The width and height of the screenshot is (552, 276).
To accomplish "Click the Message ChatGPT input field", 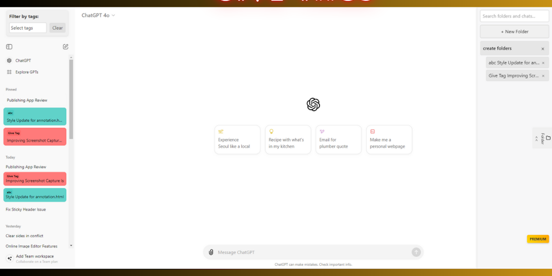I will 313,252.
